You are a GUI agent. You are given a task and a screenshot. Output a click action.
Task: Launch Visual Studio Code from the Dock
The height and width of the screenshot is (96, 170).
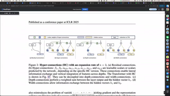[x=168, y=29]
